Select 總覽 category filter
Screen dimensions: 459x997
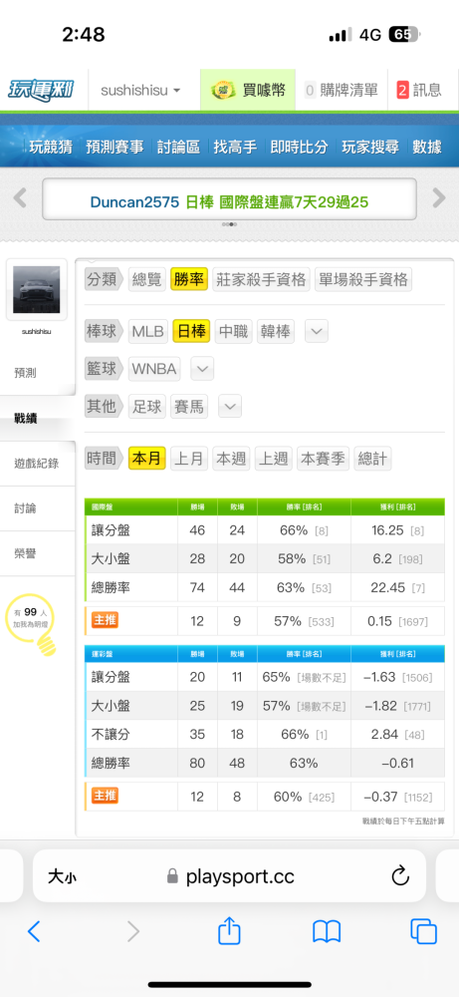[x=146, y=279]
